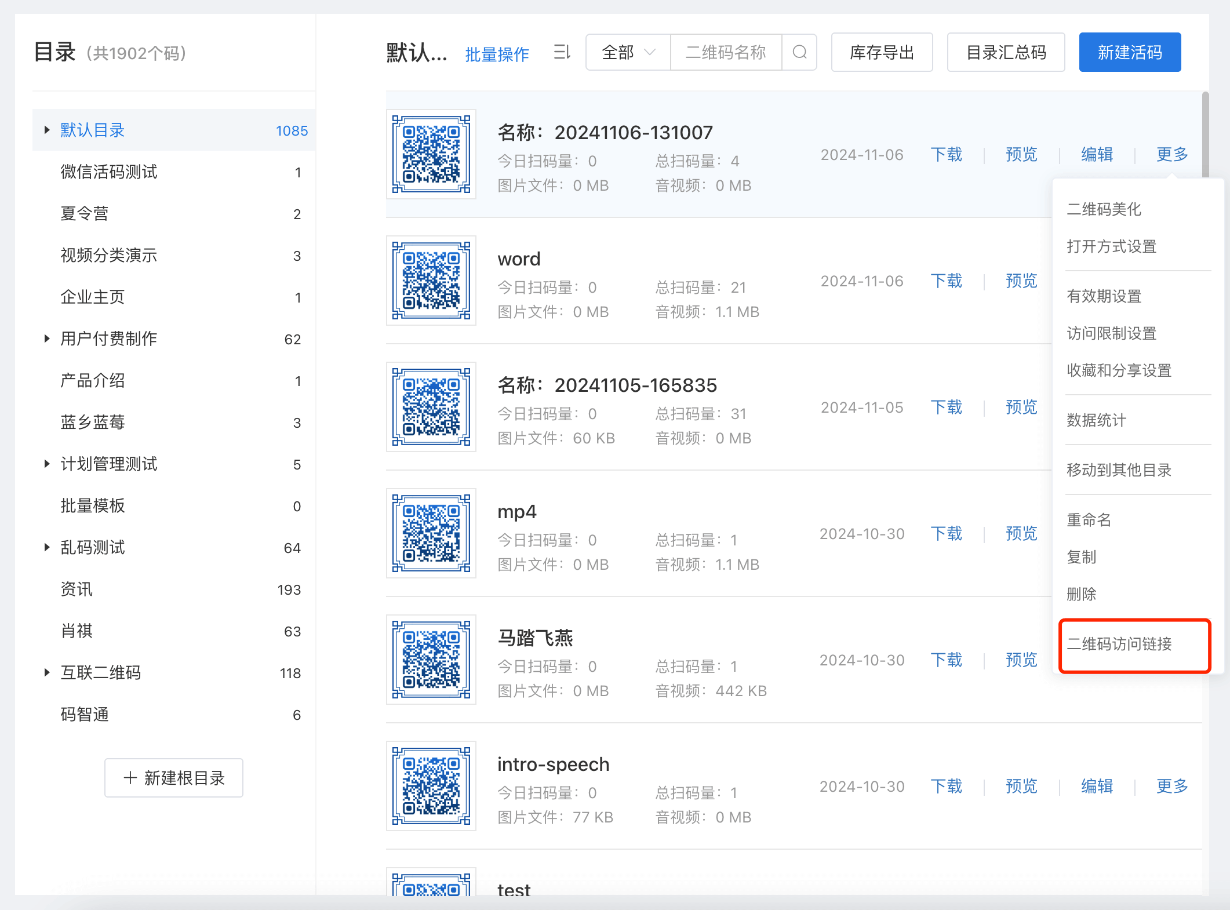Click the 批量操作 link
The width and height of the screenshot is (1230, 910).
point(497,54)
